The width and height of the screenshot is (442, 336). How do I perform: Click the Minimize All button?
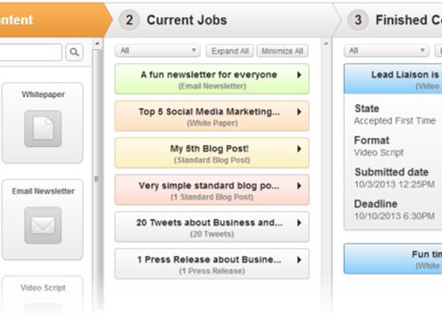tap(282, 51)
